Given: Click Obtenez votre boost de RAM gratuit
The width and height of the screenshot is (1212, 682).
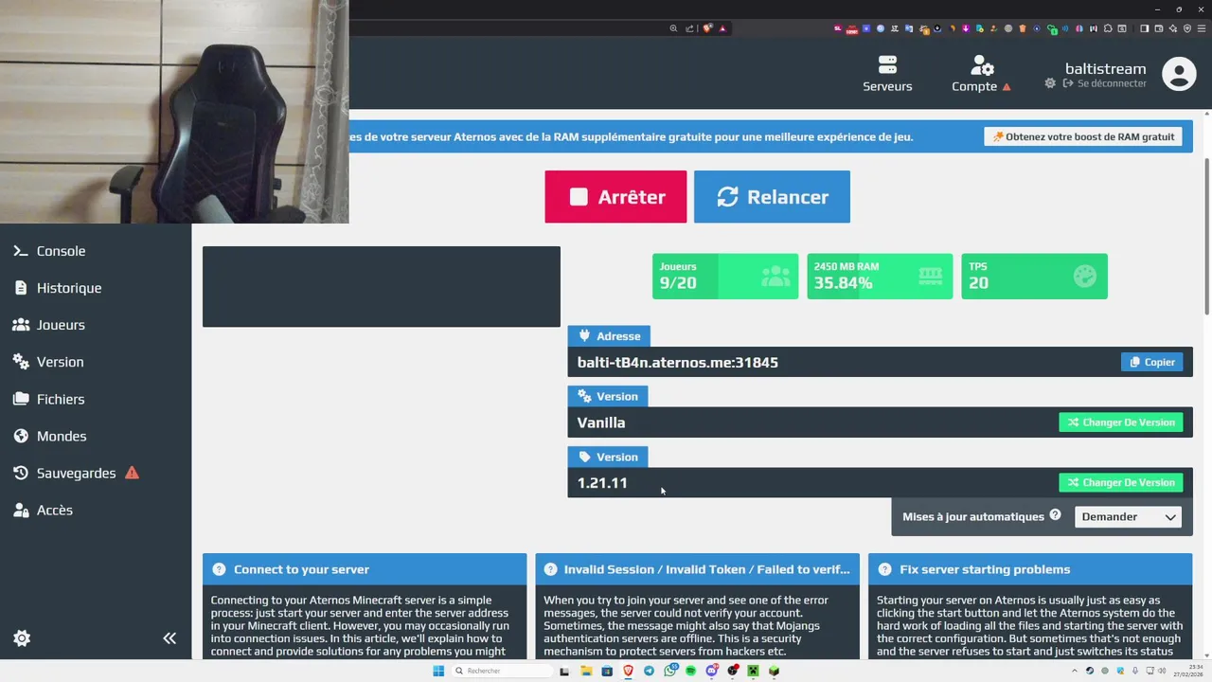Looking at the screenshot, I should (x=1083, y=136).
